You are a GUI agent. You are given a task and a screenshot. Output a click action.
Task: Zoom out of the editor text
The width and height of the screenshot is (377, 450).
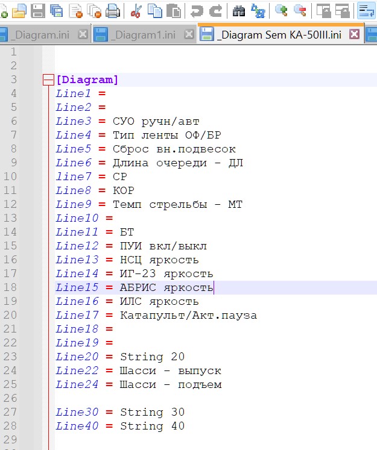pos(300,11)
